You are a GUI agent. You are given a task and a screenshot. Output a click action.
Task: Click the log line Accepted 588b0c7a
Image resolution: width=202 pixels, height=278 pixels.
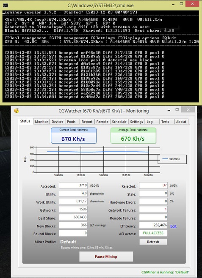click(85, 90)
